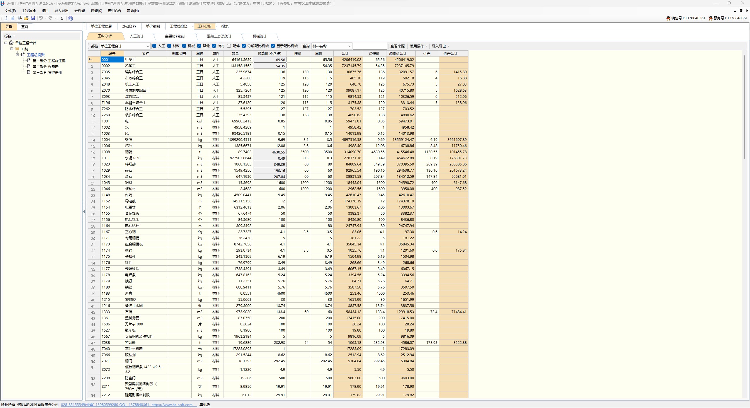Click the 查看来源 button

[x=397, y=46]
